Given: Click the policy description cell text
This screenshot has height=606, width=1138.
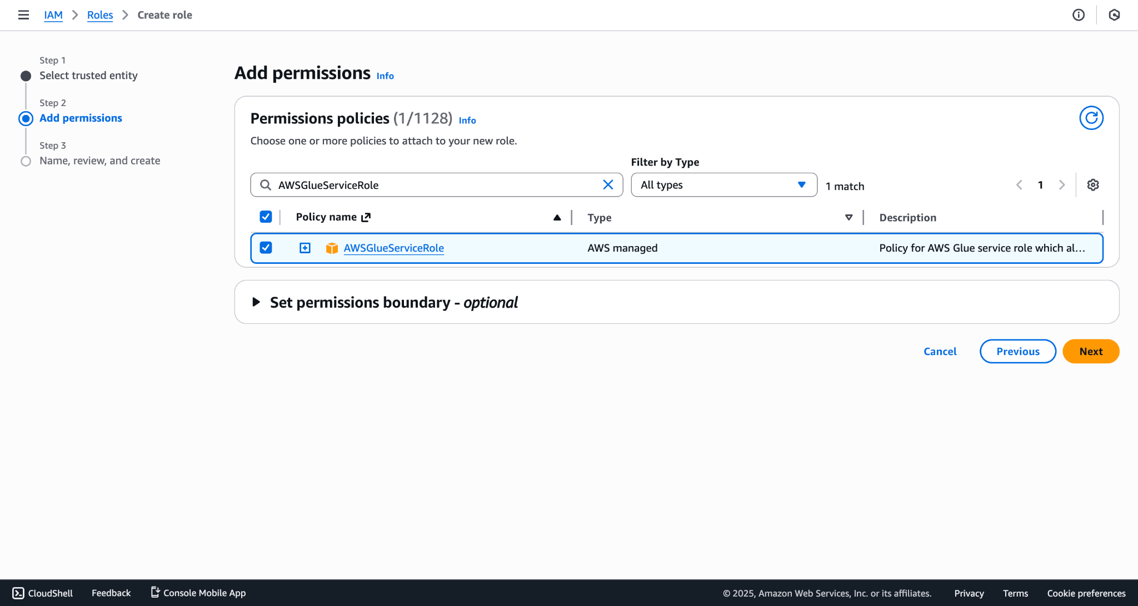Looking at the screenshot, I should 982,248.
